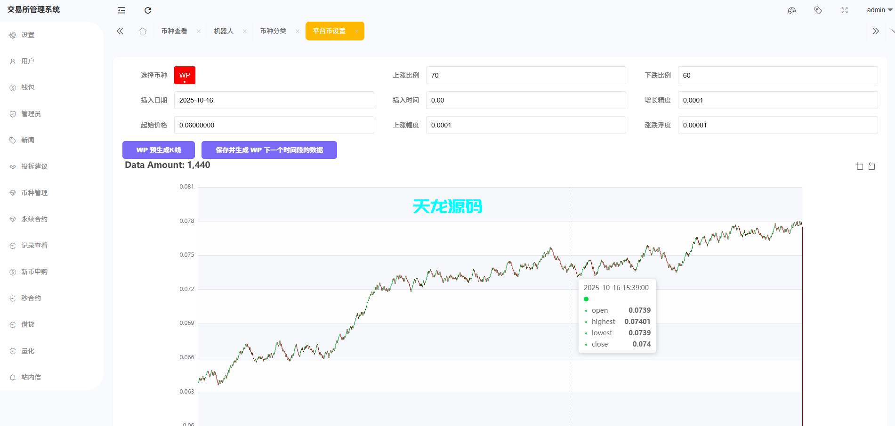Click the WP 预生成K线 button
This screenshot has height=426, width=895.
[x=158, y=150]
